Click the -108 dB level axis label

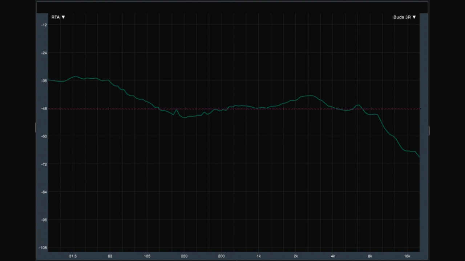pyautogui.click(x=43, y=248)
